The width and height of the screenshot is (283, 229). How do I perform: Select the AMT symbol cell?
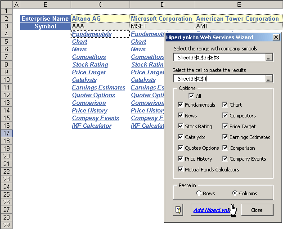tap(239, 26)
